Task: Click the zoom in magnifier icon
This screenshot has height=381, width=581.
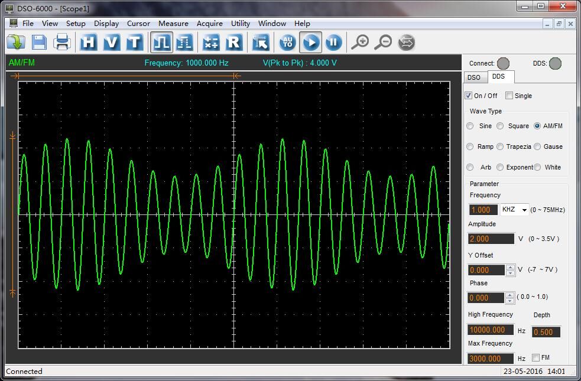Action: point(360,42)
